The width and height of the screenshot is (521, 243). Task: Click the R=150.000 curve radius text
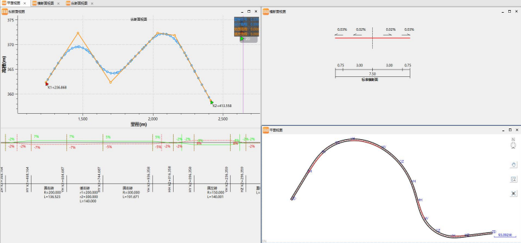[x=216, y=192]
